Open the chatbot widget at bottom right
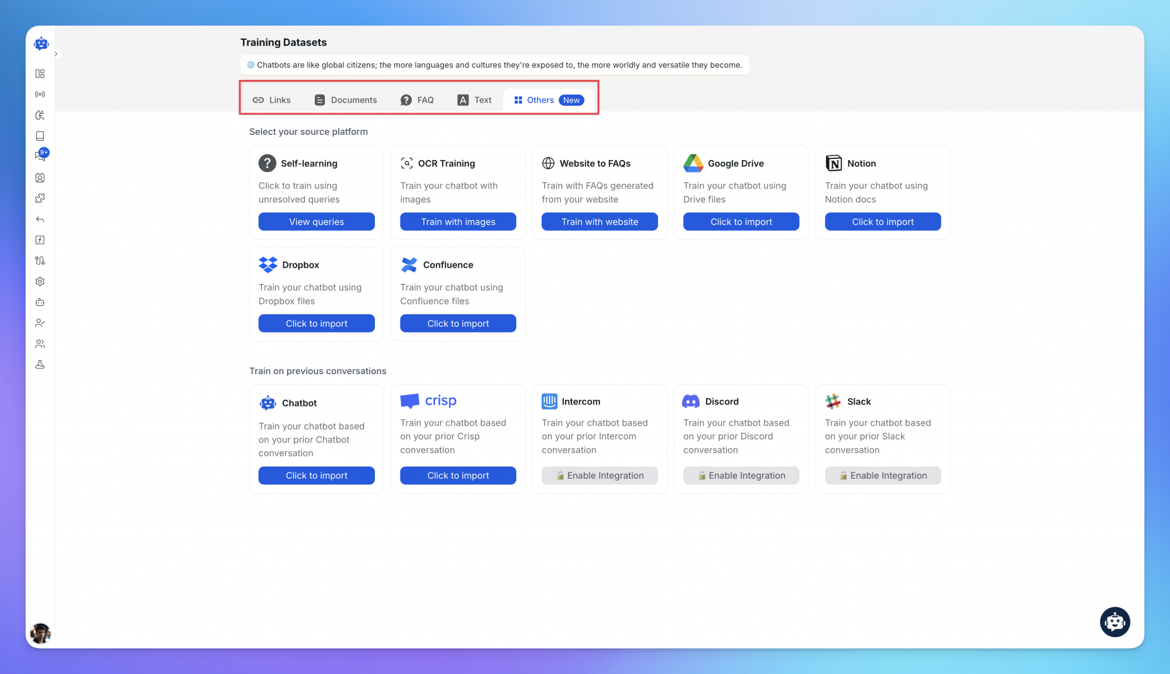1170x674 pixels. point(1115,621)
